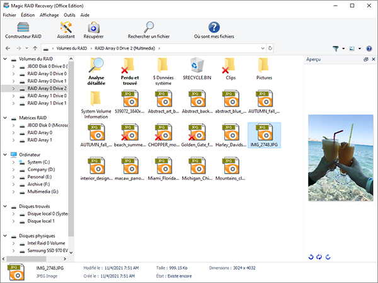This screenshot has width=378, height=283.
Task: Rotate preview left (counterclockwise arrow)
Action: [311, 257]
